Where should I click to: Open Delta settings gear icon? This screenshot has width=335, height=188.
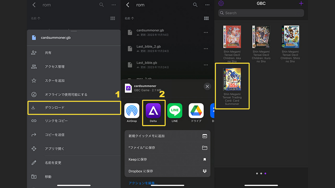[221, 3]
